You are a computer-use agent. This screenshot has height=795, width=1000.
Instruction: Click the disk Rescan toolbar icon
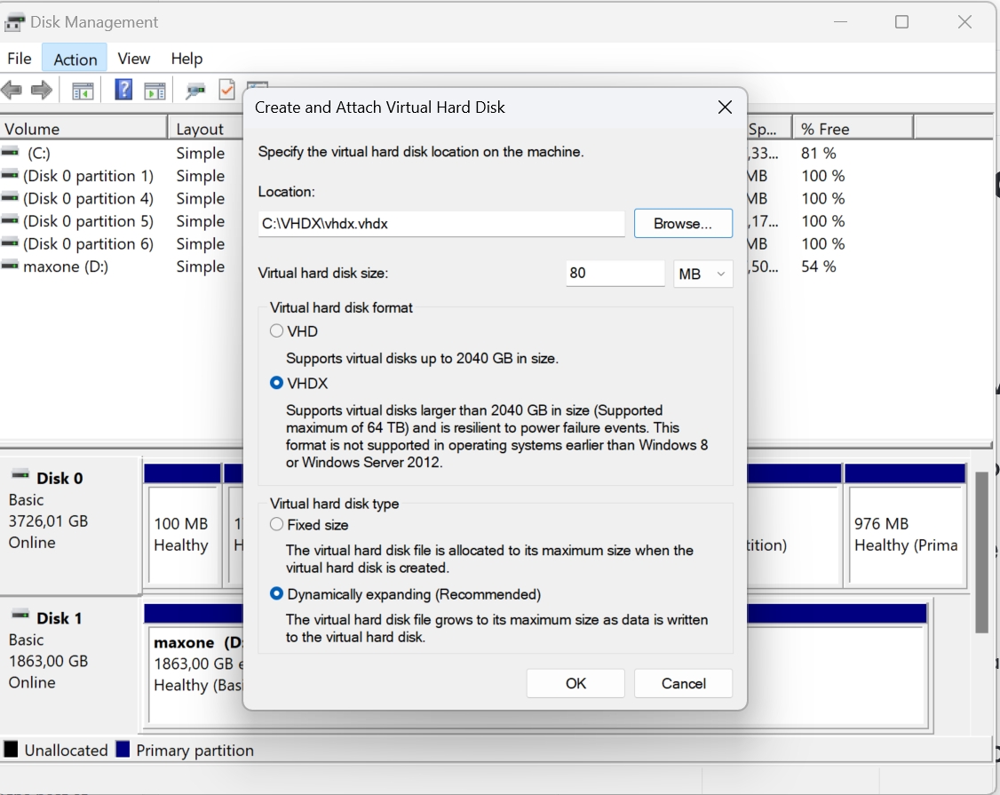[195, 91]
